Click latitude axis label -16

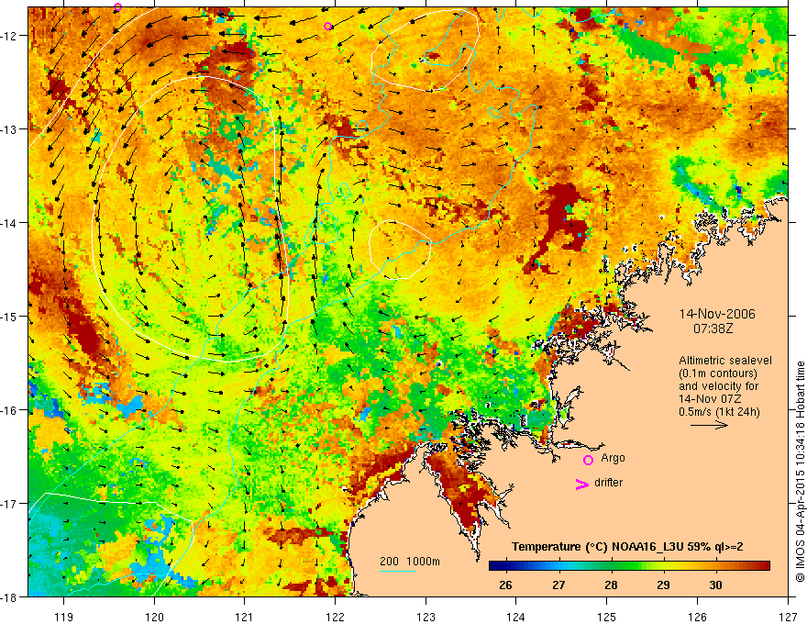tap(10, 410)
